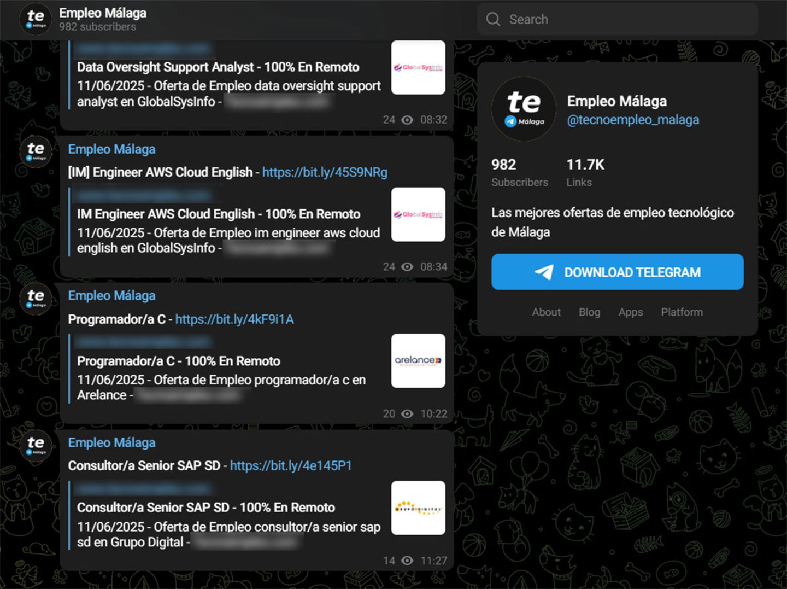Open the Blog footer link

590,312
